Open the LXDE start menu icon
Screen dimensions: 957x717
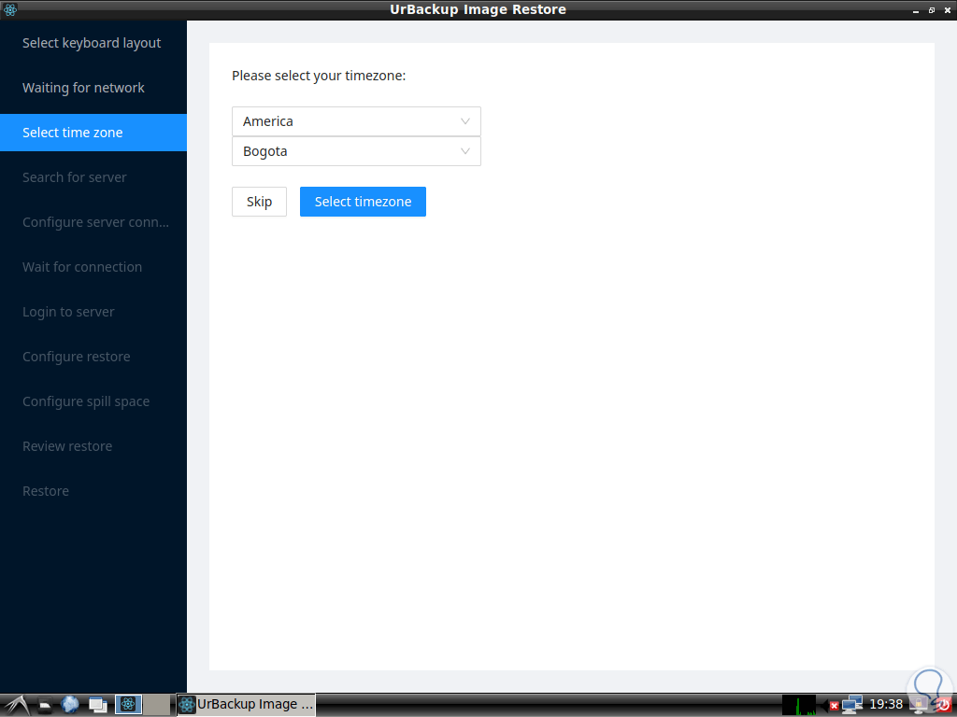(x=17, y=705)
